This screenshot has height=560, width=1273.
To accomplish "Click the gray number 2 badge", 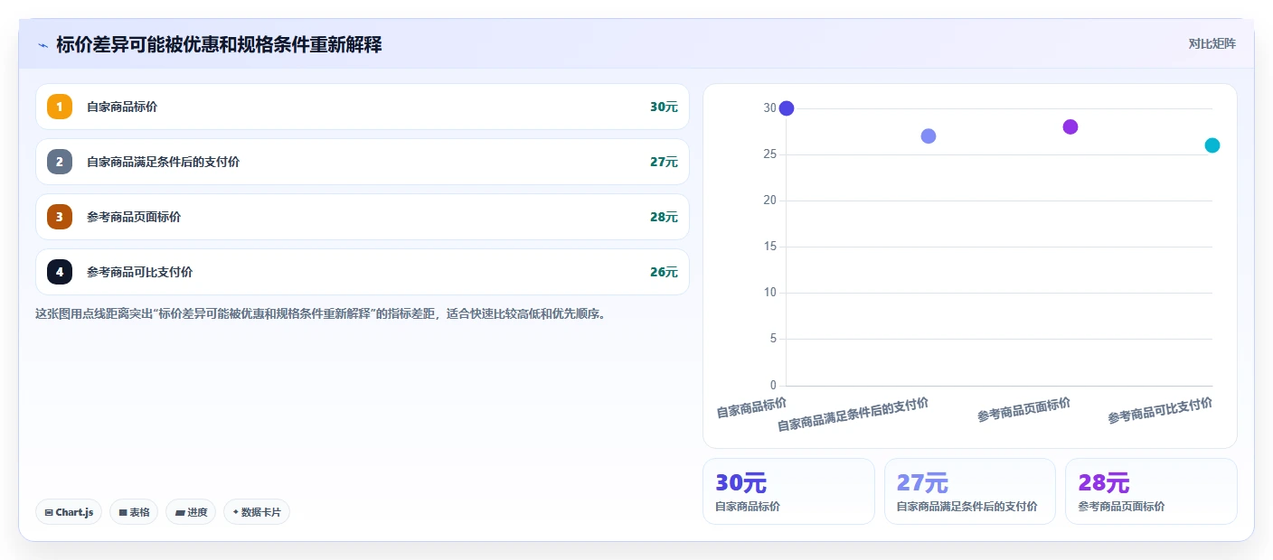I will (x=60, y=162).
